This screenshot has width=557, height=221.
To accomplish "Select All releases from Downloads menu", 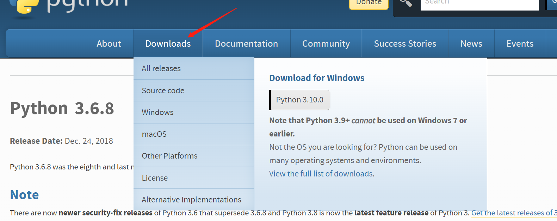I will pos(161,68).
